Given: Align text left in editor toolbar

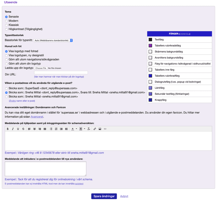Looking at the screenshot, I should tap(29, 129).
